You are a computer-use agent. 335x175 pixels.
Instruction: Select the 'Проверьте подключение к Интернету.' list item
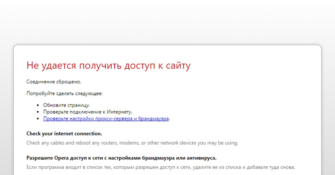tap(88, 112)
